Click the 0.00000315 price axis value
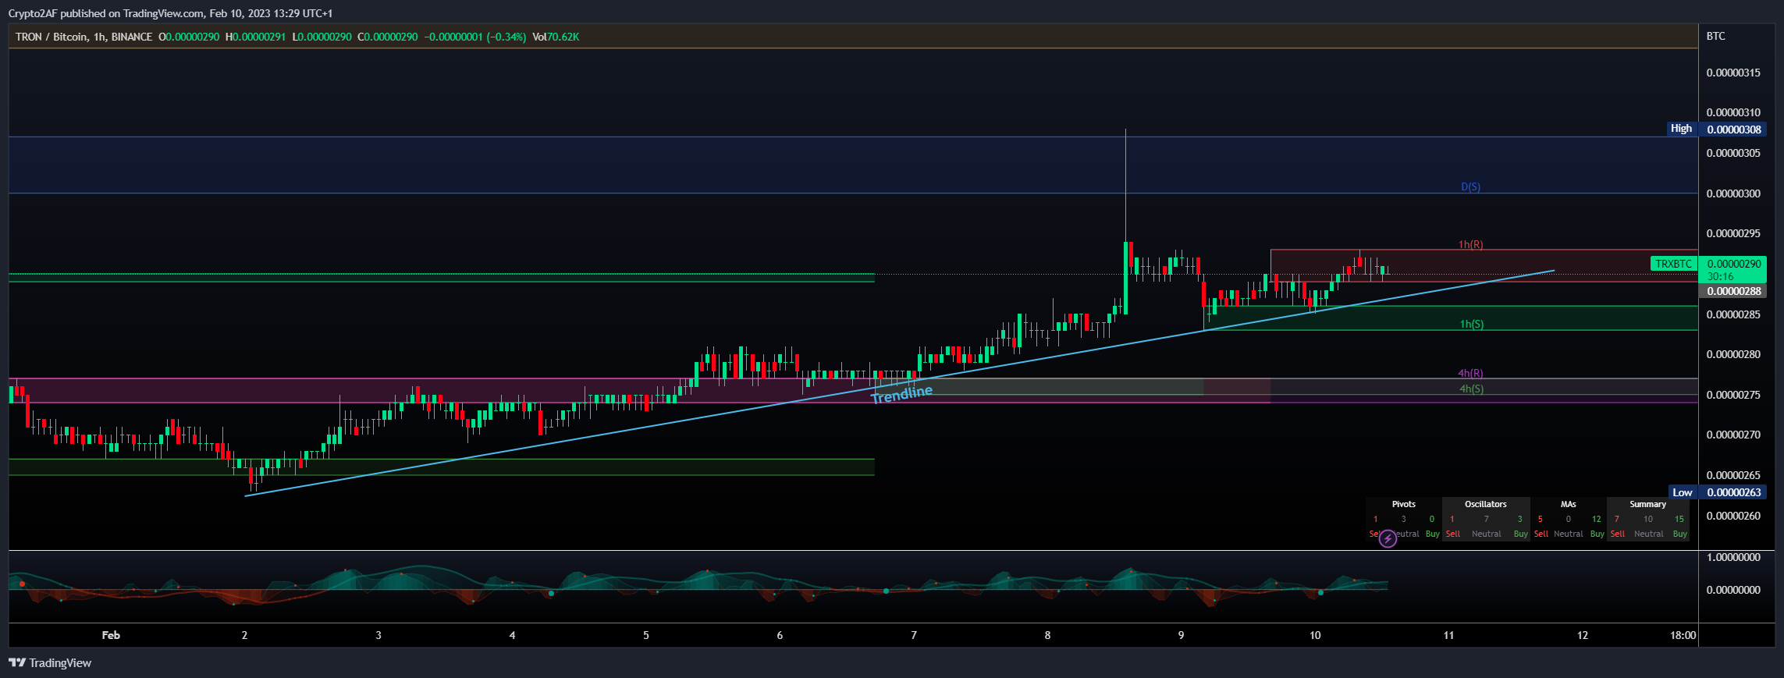Screen dimensions: 1784x678 tap(1733, 73)
